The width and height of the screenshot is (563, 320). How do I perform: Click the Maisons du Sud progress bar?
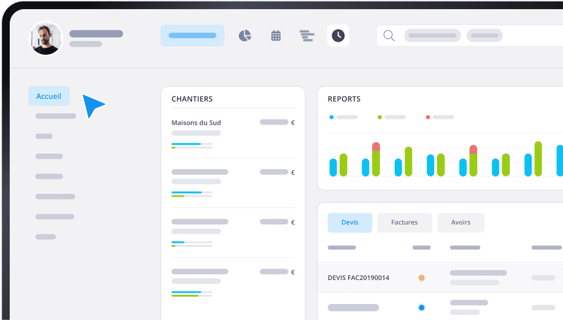point(192,144)
